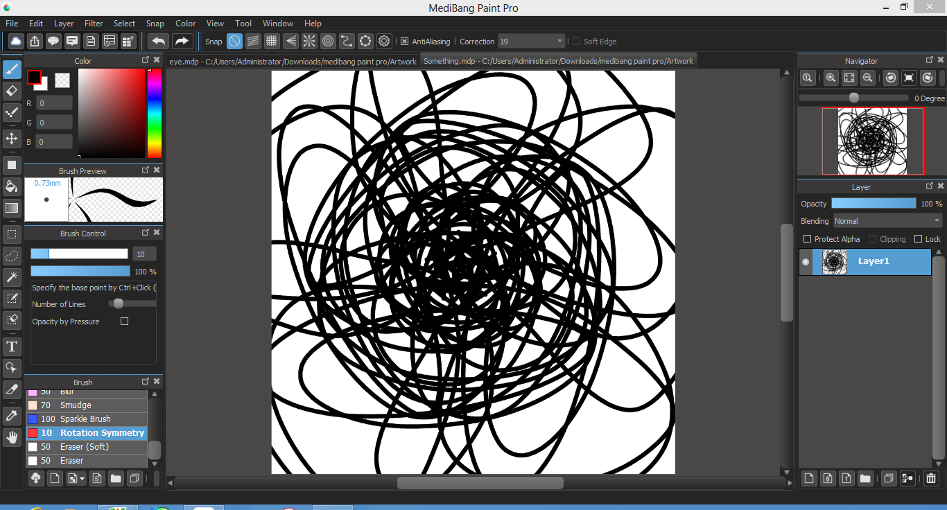Open the add brush type dropdown arrow
947x510 pixels.
point(83,478)
